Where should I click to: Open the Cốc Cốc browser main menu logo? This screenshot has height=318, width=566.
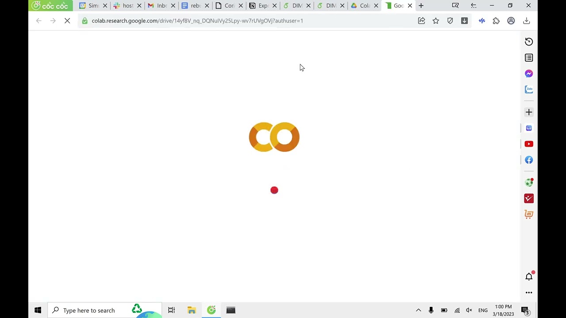coord(50,6)
